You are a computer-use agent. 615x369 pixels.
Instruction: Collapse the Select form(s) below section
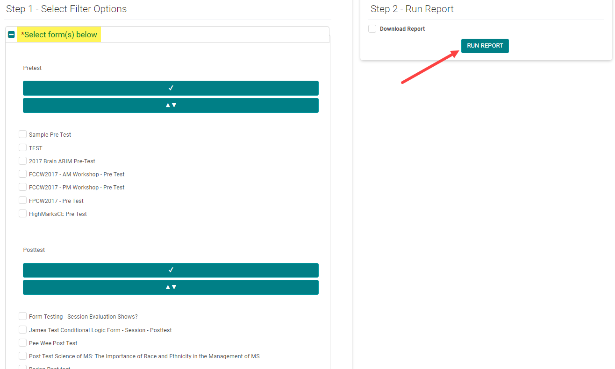coord(12,35)
